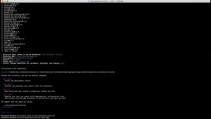Click 'Bundles the extension into static files' line
This screenshot has width=211, height=119.
click(x=29, y=86)
